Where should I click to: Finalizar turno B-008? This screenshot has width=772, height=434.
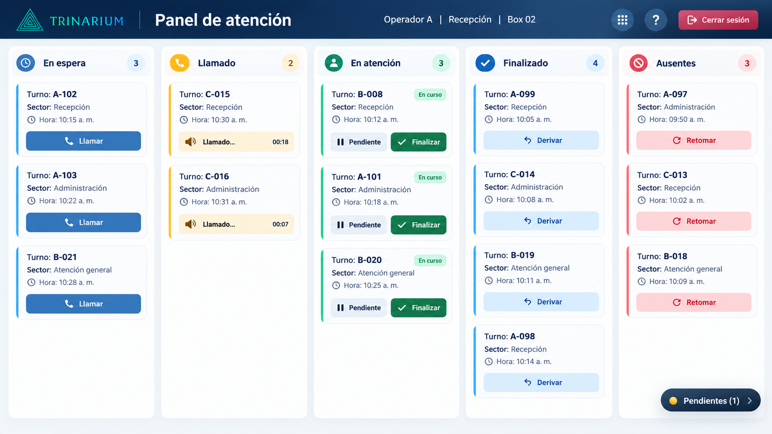coord(418,142)
